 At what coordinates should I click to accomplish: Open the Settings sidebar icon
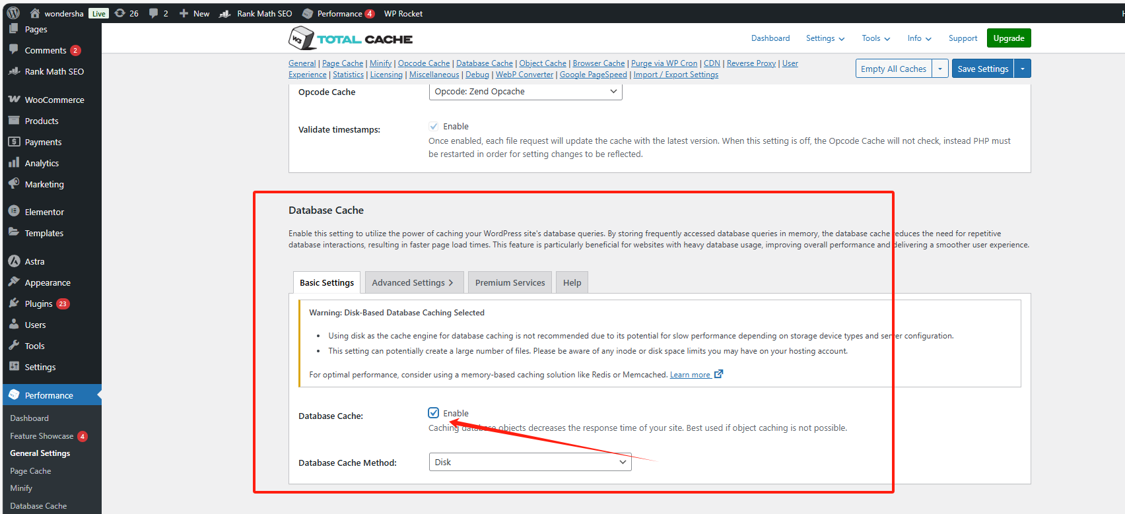pos(14,367)
